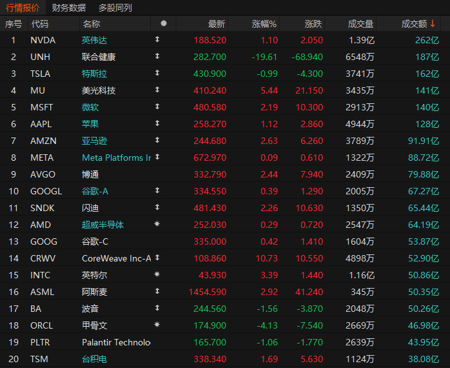Select the 美光科技 stock name
This screenshot has height=368, width=450.
pyautogui.click(x=99, y=90)
